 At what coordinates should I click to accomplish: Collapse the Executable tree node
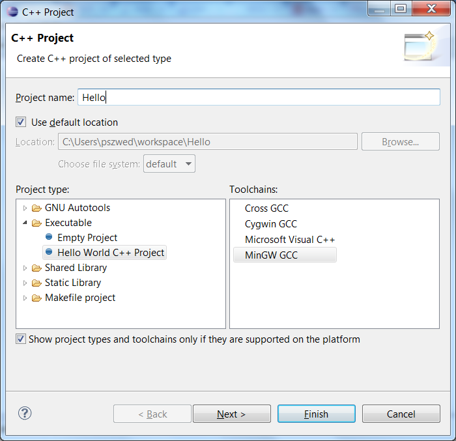(x=25, y=223)
